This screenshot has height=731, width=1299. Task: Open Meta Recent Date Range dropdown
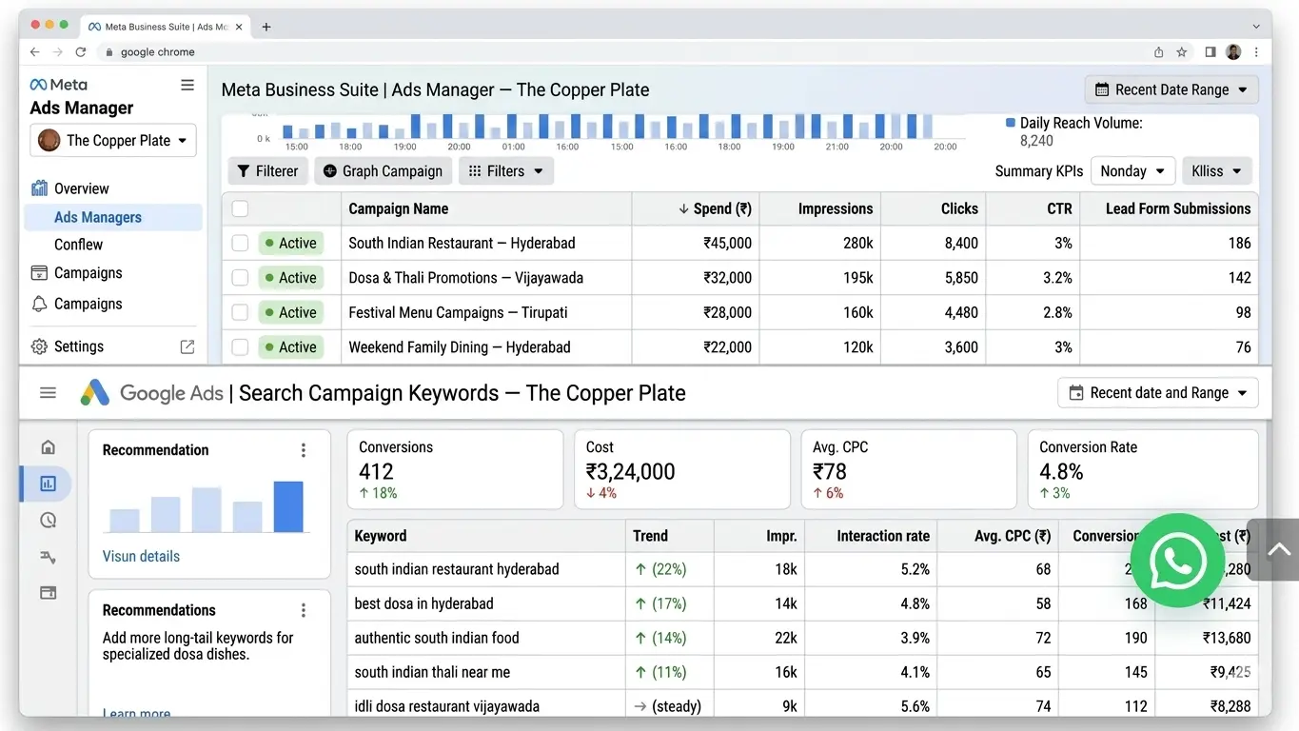click(x=1171, y=89)
